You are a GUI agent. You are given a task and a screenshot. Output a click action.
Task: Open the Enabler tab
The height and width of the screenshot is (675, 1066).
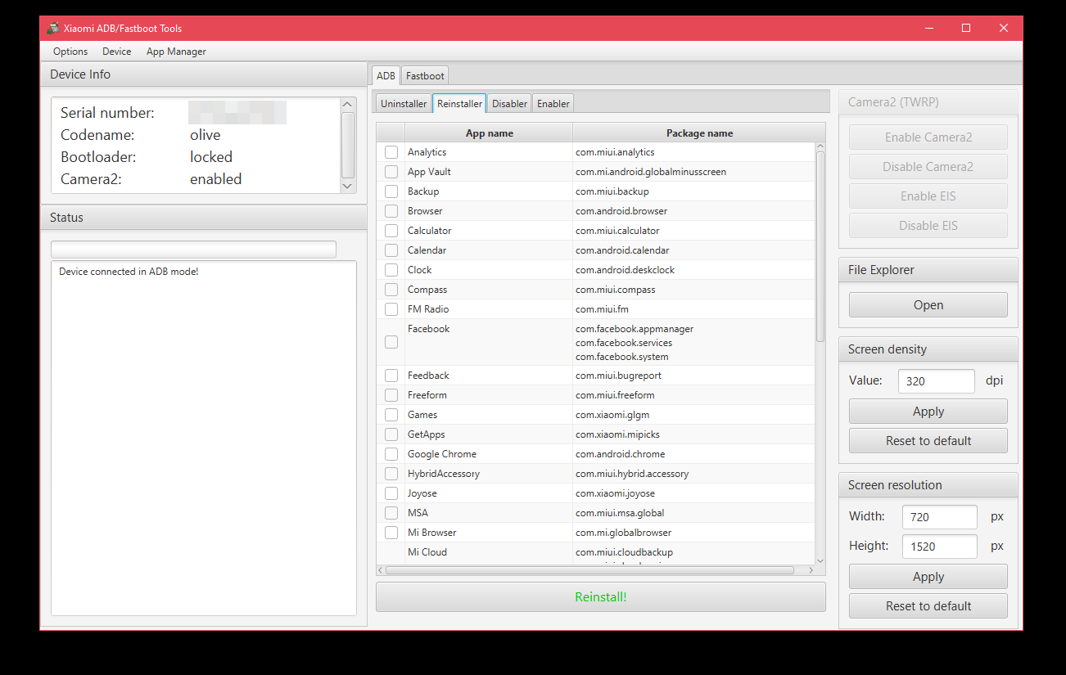553,104
